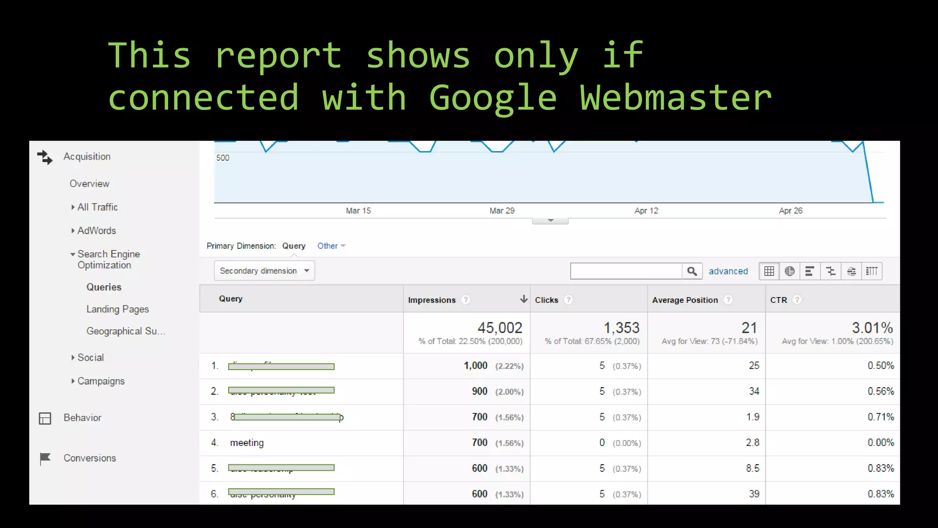Open the Acquisition section label

[87, 157]
